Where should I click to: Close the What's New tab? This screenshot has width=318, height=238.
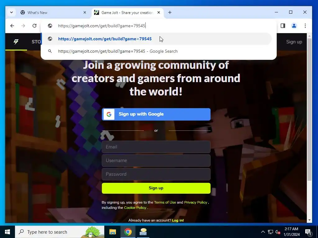coord(85,12)
